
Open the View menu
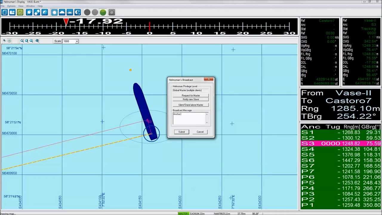21,6
